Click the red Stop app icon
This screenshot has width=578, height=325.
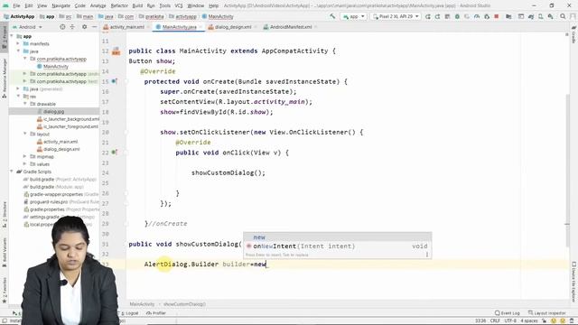497,16
